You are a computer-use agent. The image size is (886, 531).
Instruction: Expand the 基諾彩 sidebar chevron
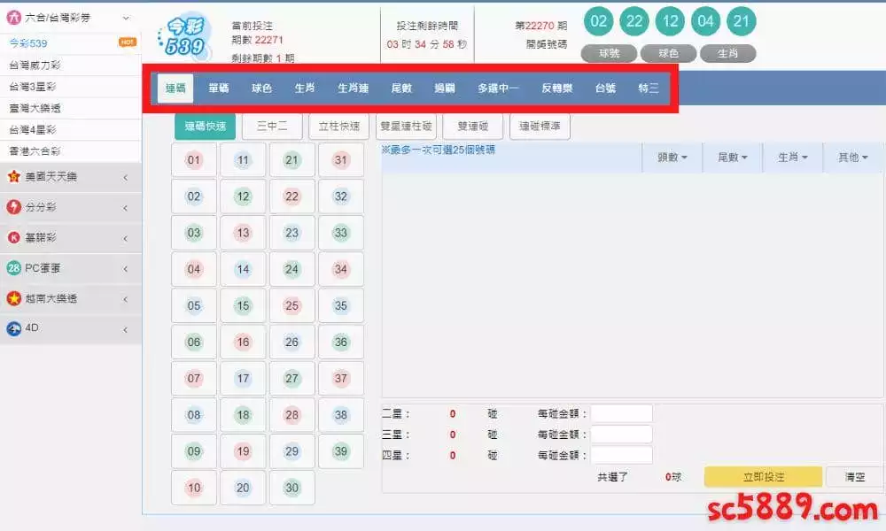click(x=126, y=238)
